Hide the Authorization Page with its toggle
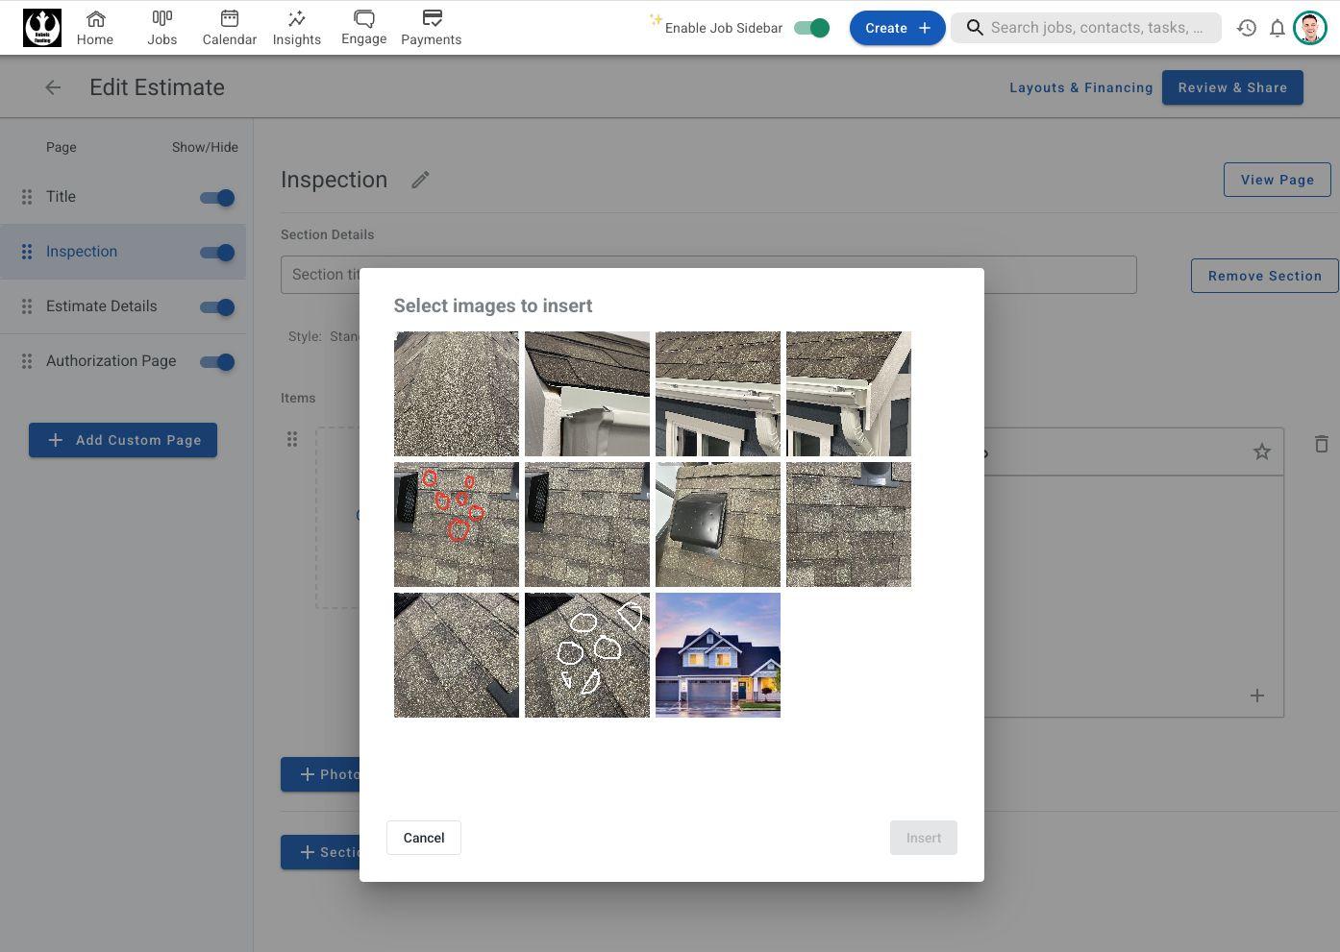The width and height of the screenshot is (1340, 952). tap(217, 362)
